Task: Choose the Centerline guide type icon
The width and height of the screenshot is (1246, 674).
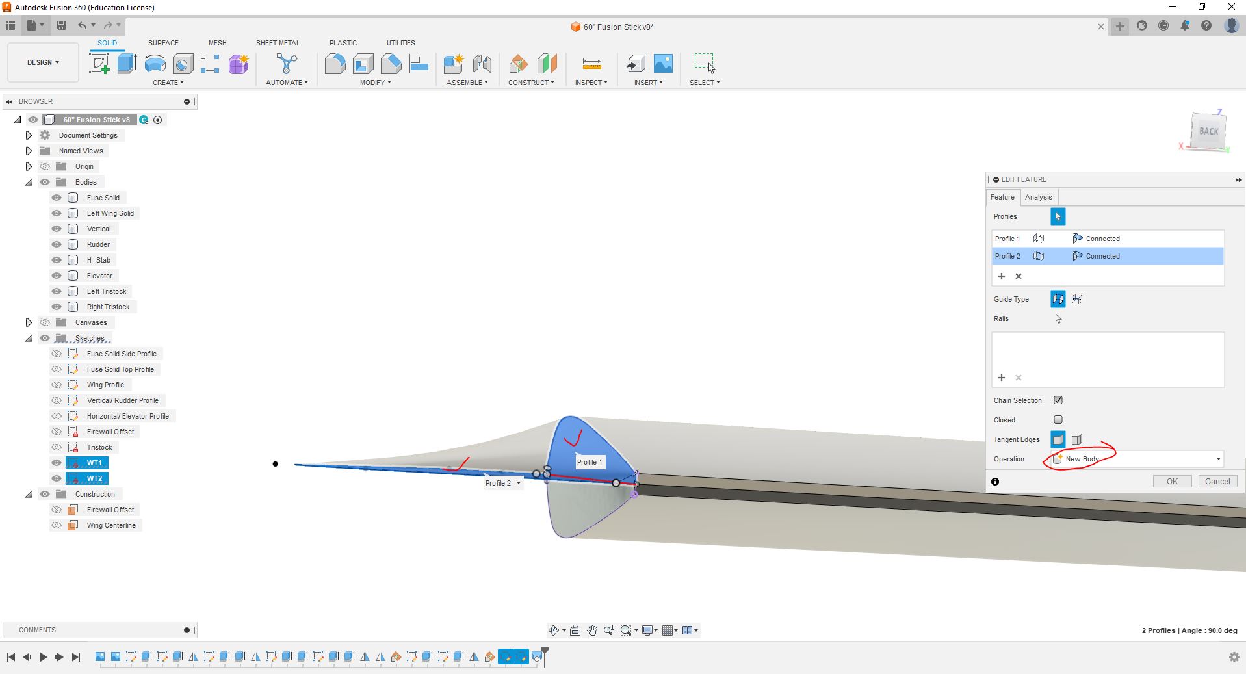Action: (x=1077, y=299)
